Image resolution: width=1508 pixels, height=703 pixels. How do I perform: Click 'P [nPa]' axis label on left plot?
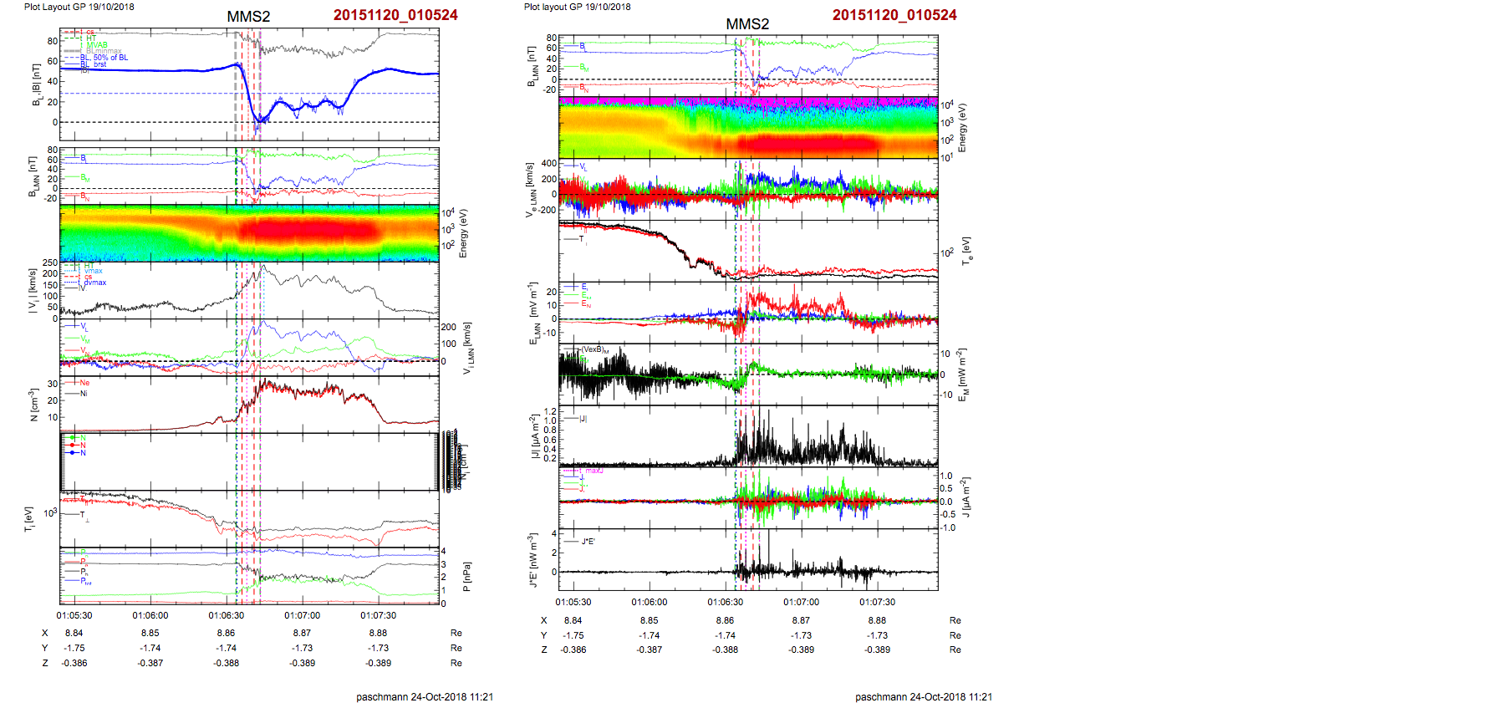[467, 577]
